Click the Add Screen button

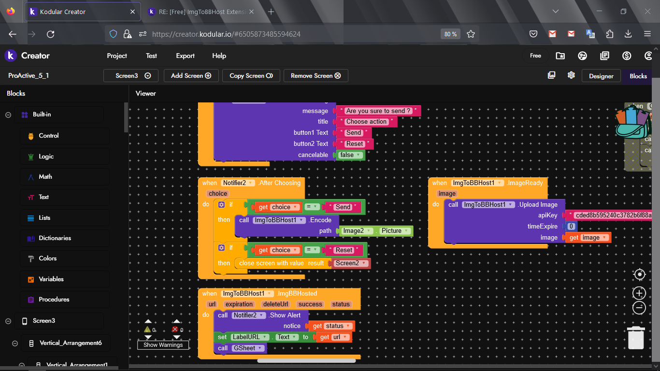point(191,76)
